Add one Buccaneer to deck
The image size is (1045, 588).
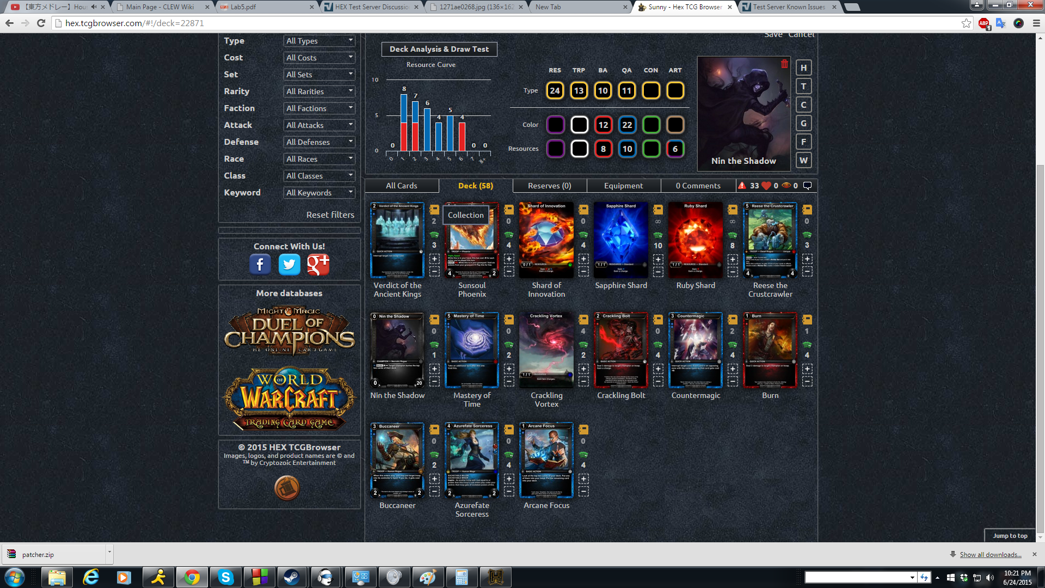[434, 479]
